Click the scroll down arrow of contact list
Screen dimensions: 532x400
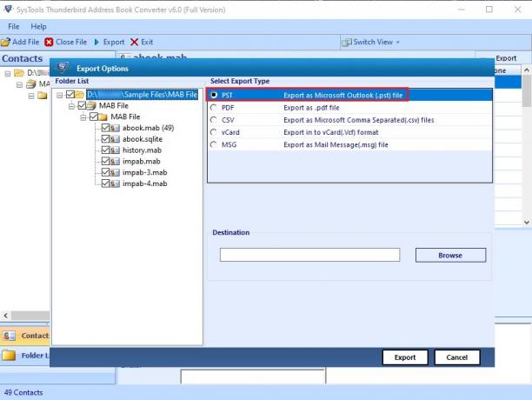[x=527, y=223]
